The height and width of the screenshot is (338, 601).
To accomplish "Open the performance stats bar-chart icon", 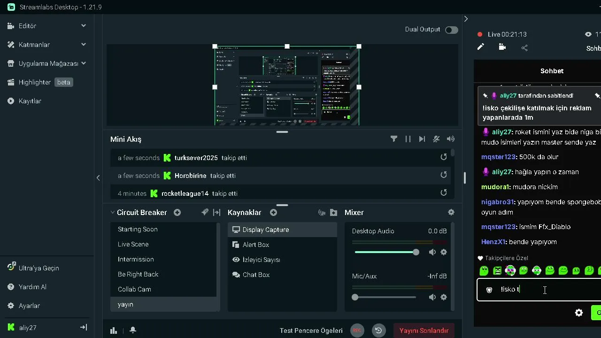I will pos(114,330).
